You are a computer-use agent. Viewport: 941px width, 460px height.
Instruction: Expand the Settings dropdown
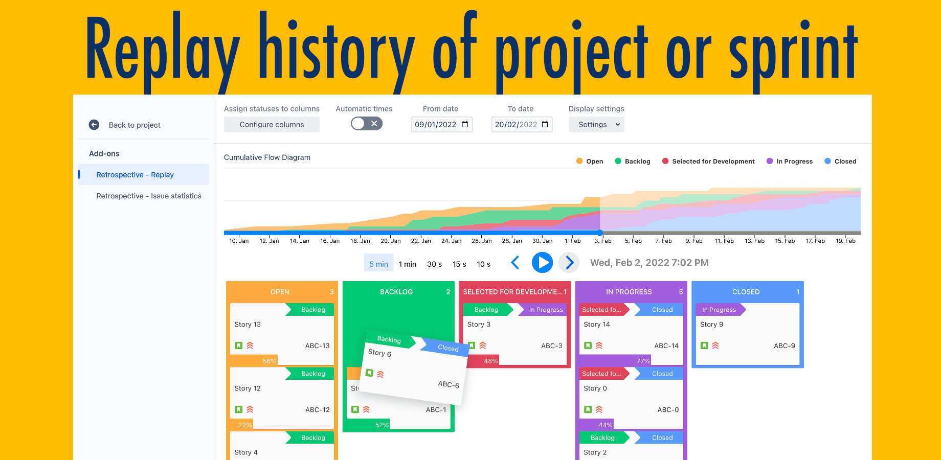596,124
